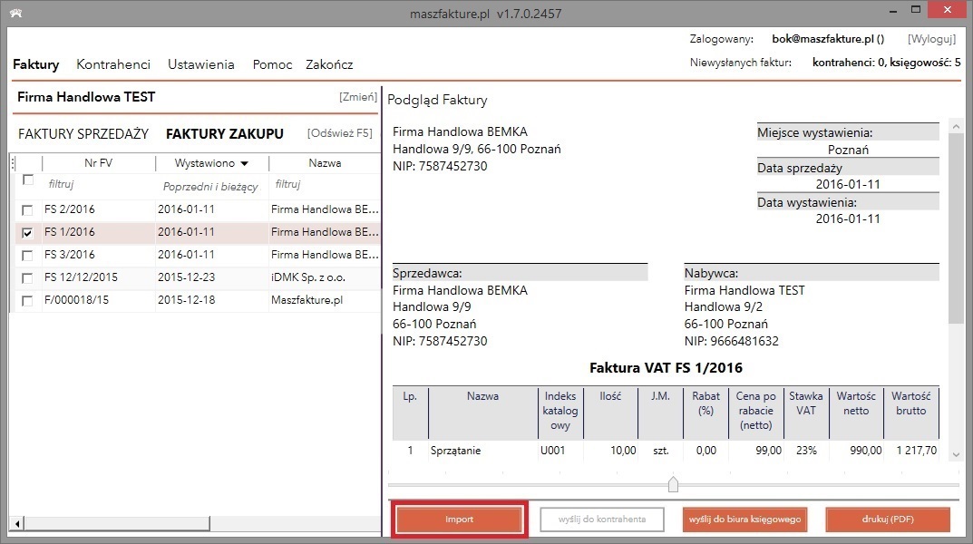Switch to FAKTURY SPRZEDAŻY tab
Image resolution: width=973 pixels, height=544 pixels.
[x=83, y=134]
